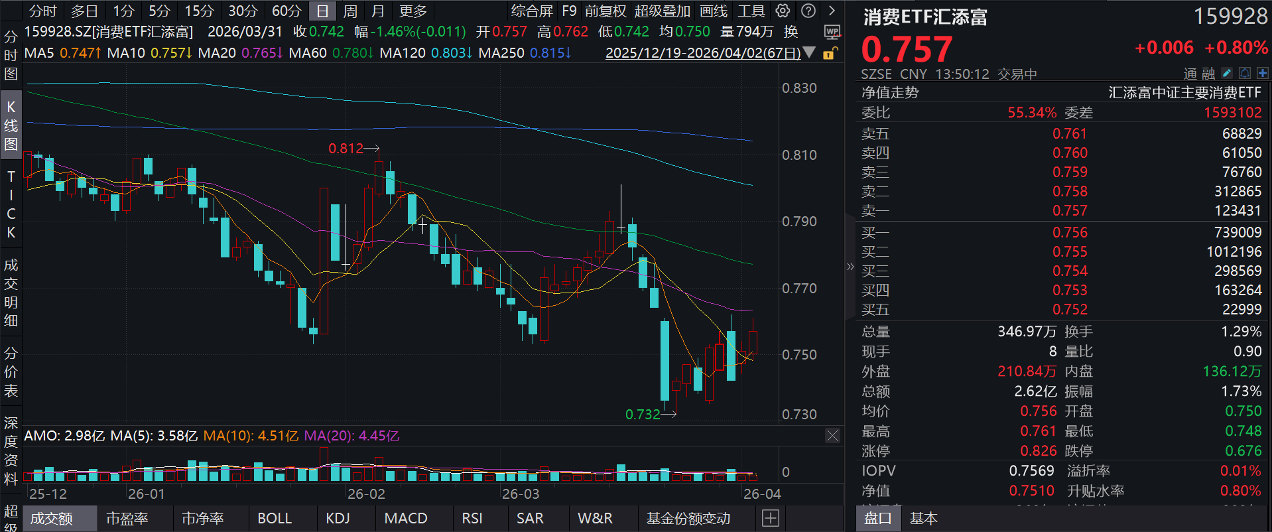Click the WP monitor icon

coord(832,32)
